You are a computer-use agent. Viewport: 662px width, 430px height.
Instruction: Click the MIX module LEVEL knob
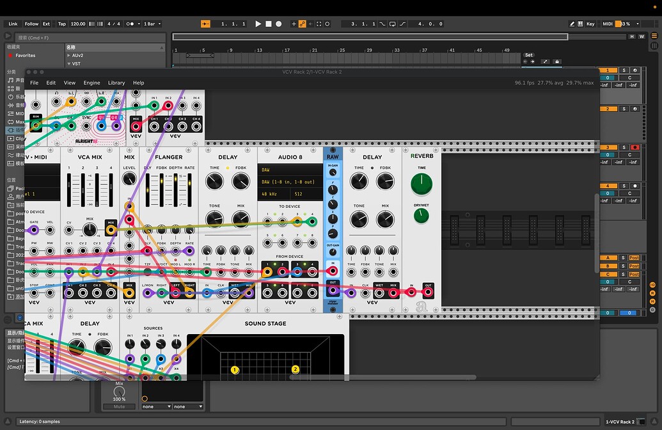click(x=129, y=179)
